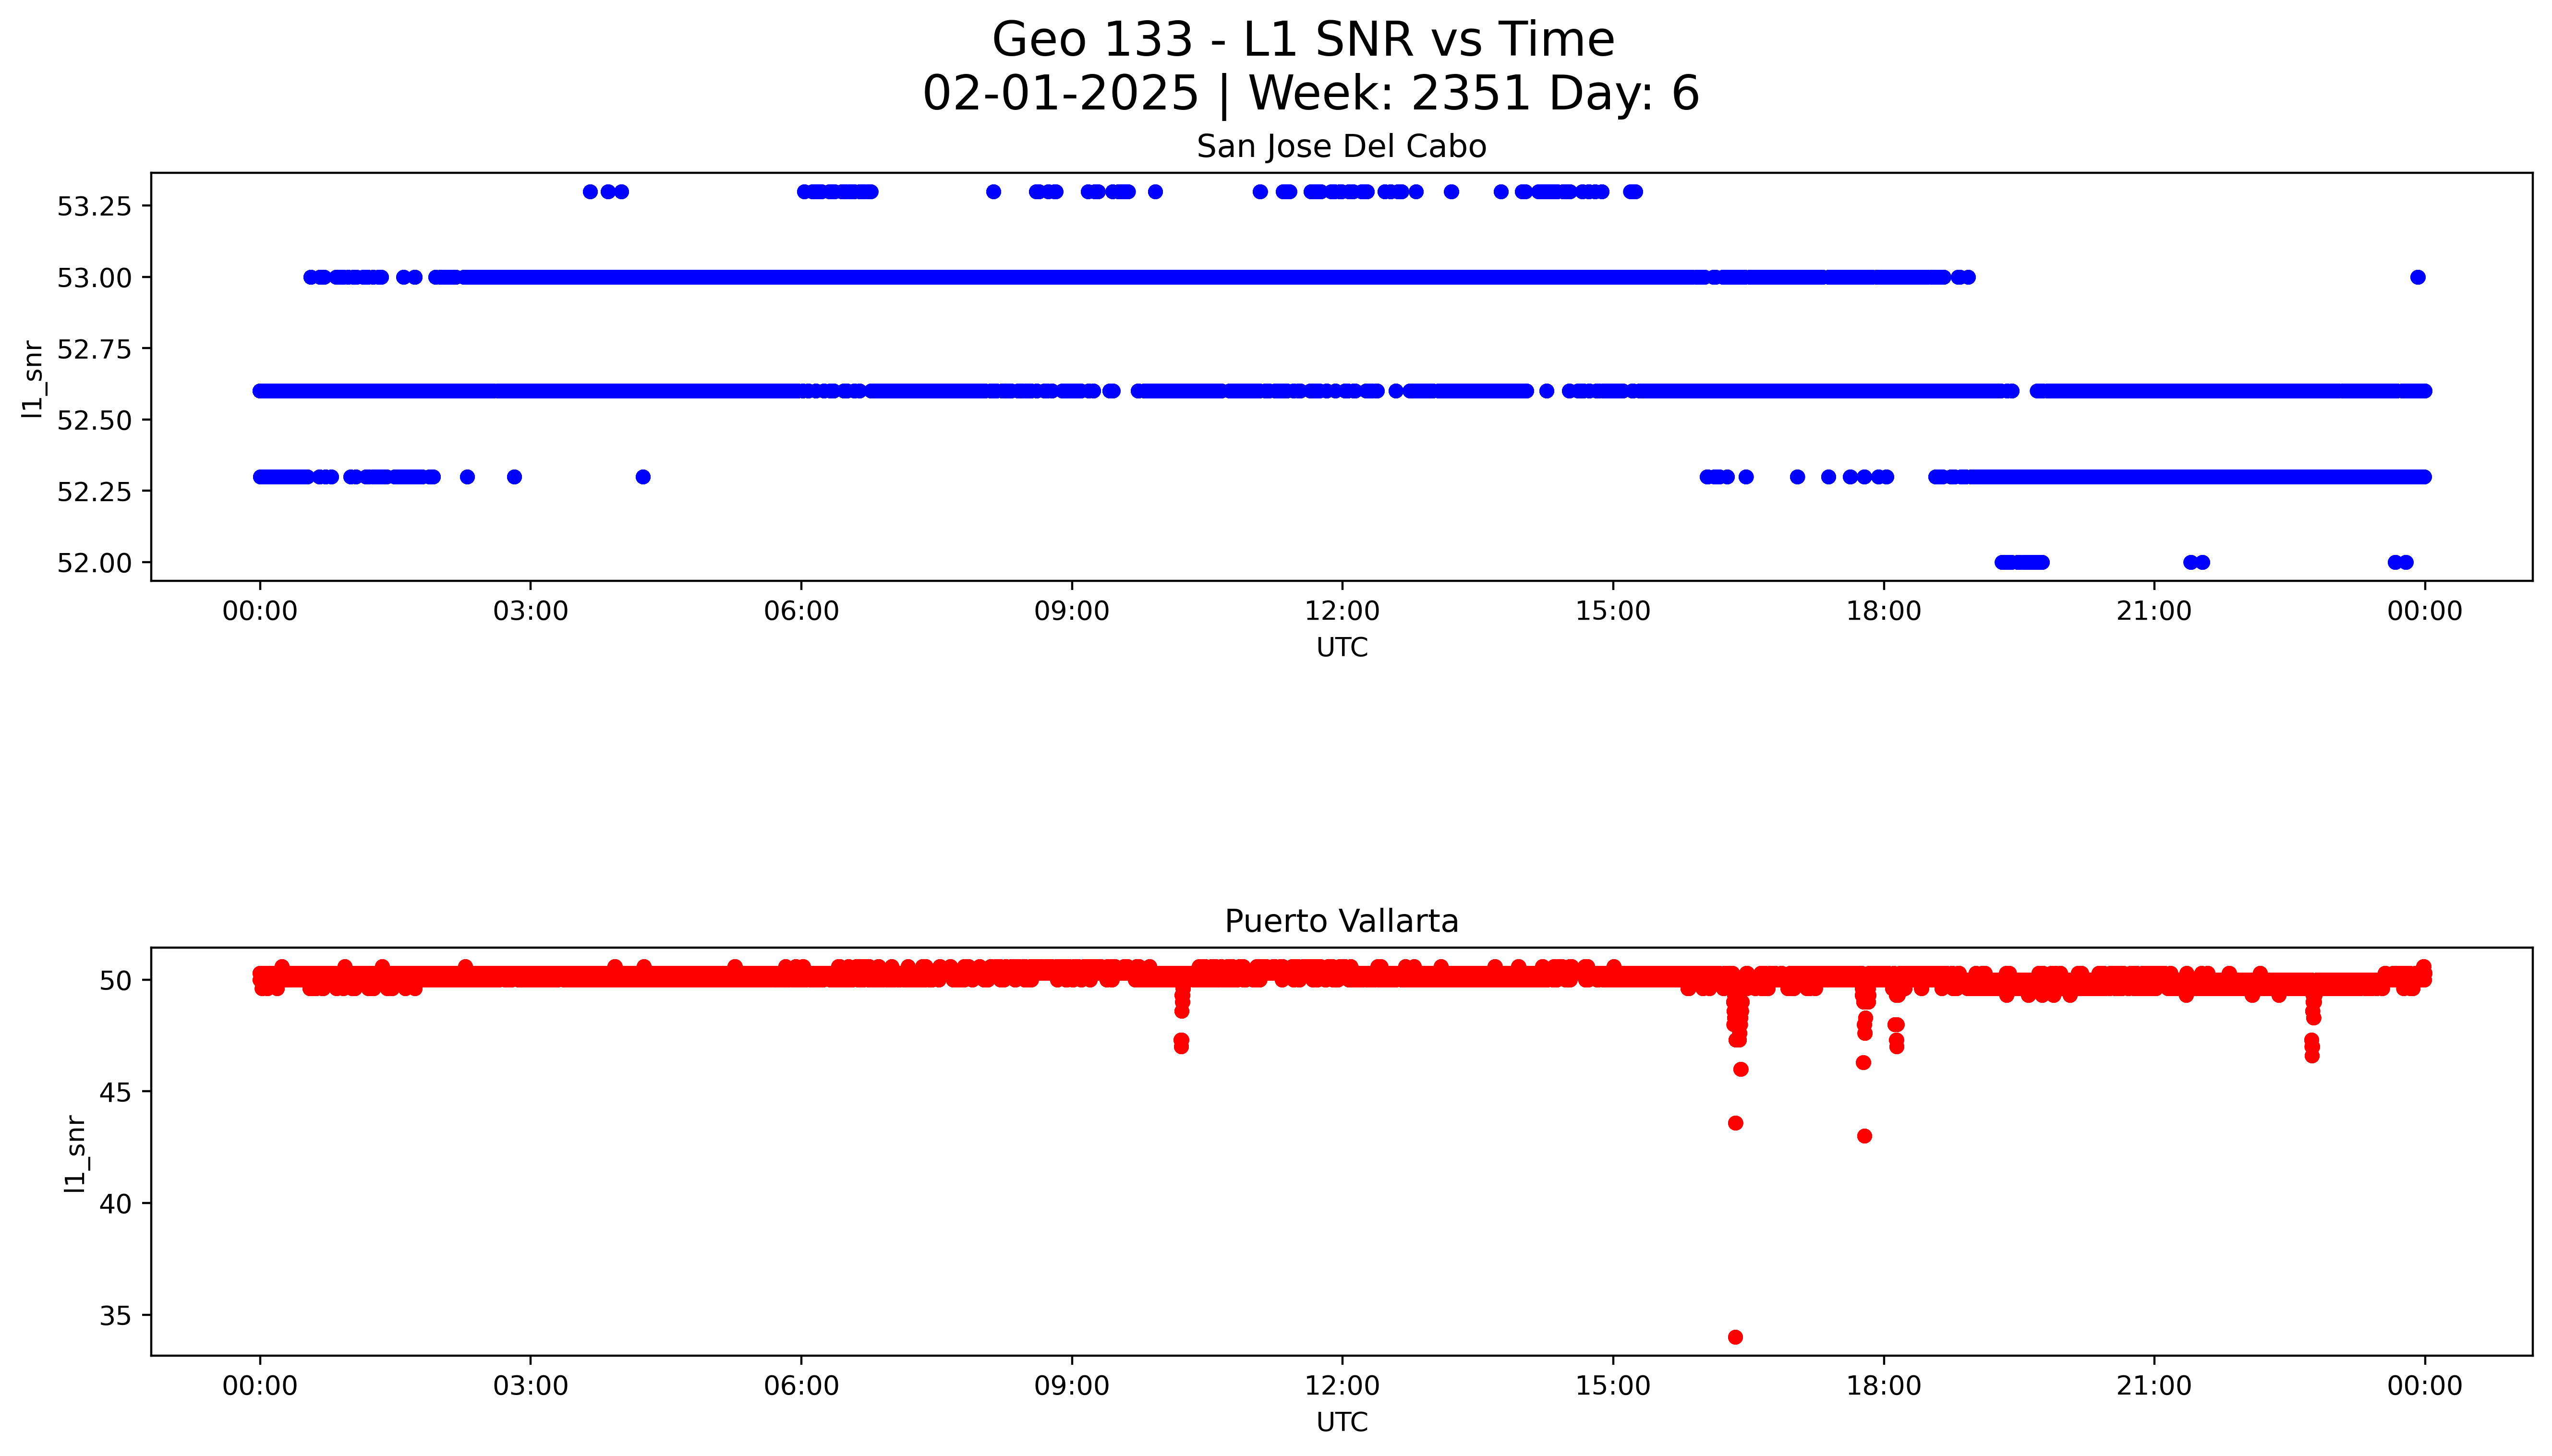Click the isolated blue point at 53.00 far right
Viewport: 2552px width, 1456px height.
point(2417,277)
